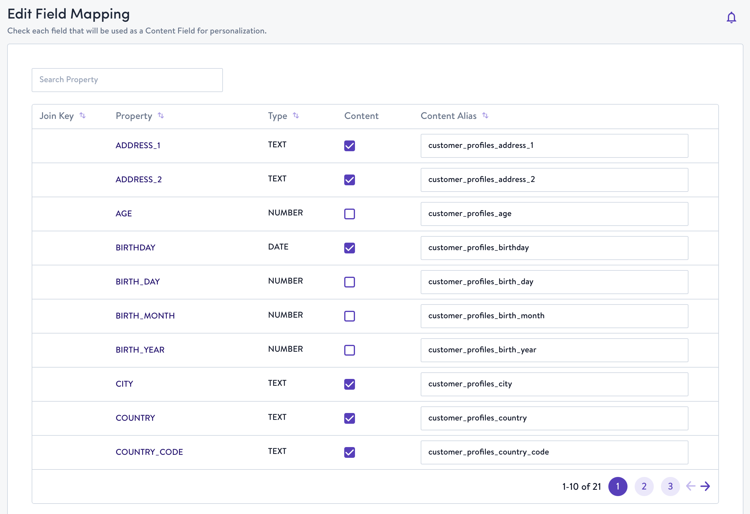Disable CITY content checkbox

tap(349, 384)
